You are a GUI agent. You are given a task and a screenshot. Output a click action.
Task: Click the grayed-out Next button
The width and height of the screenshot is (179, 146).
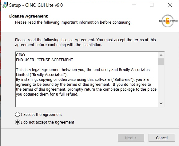131,138
